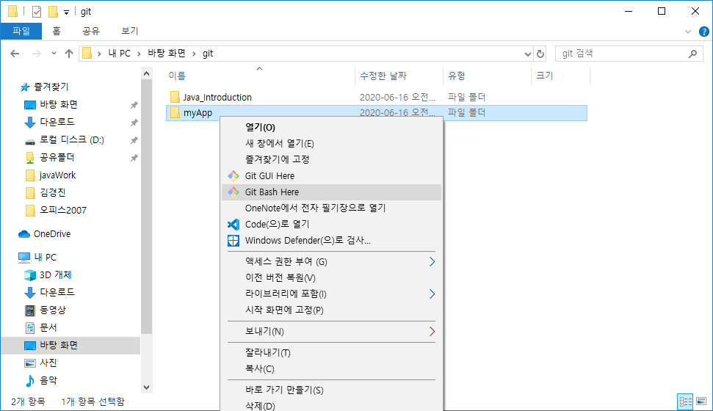
Task: Switch to details view icon
Action: click(685, 401)
